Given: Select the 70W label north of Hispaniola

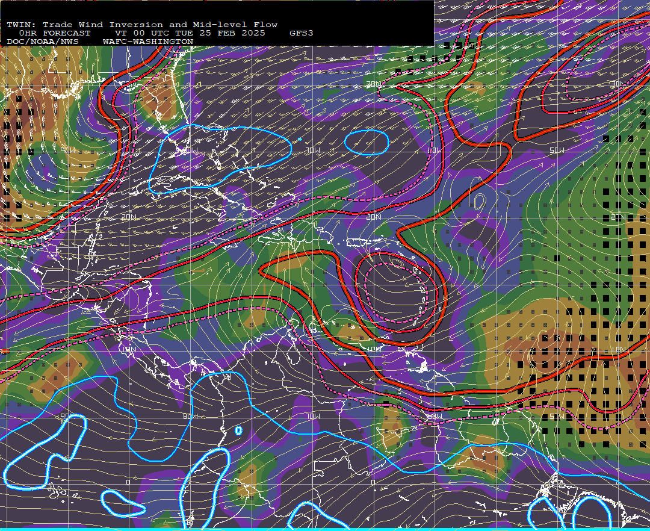Looking at the screenshot, I should click(312, 150).
